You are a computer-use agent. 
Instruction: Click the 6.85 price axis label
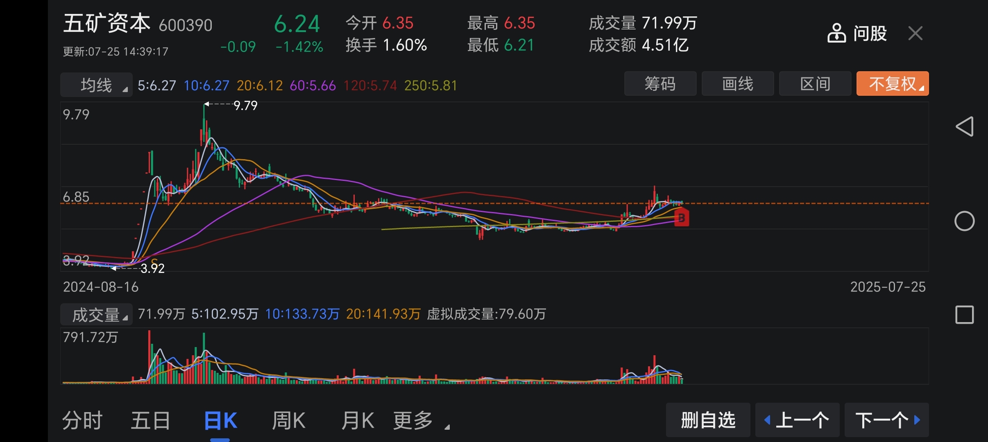pos(76,197)
